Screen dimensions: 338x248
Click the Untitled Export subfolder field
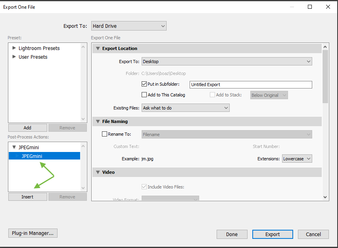coord(251,85)
